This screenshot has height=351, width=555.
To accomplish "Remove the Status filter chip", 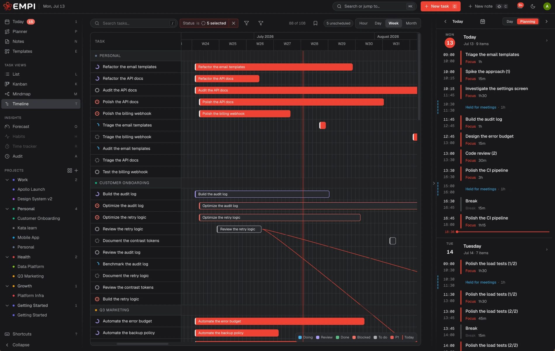I will point(233,23).
